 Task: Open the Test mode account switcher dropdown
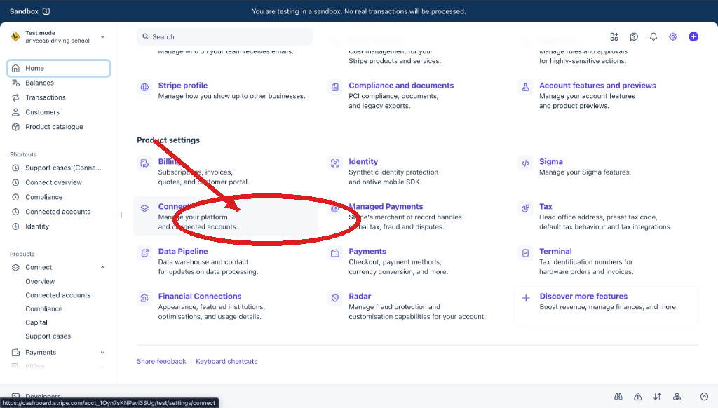coord(58,36)
